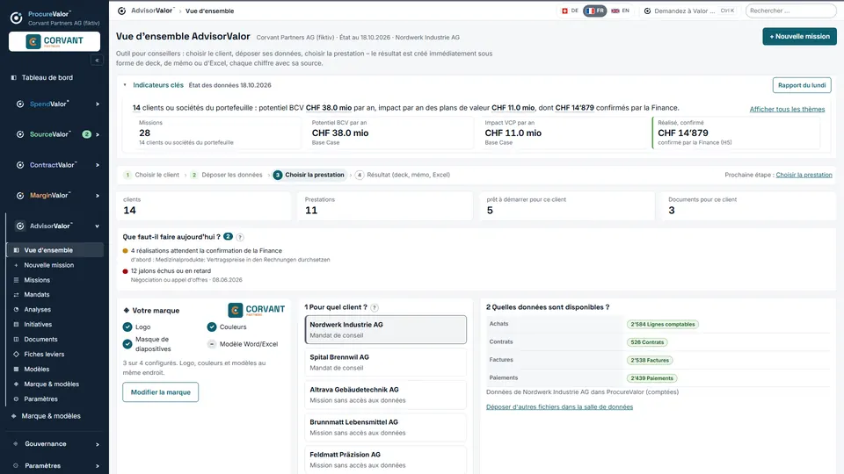Collapse the AdvisorValor section chevron
The image size is (844, 474).
click(98, 226)
